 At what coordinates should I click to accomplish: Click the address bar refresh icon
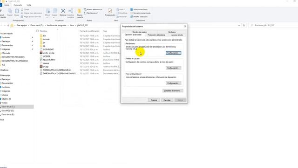[244, 25]
